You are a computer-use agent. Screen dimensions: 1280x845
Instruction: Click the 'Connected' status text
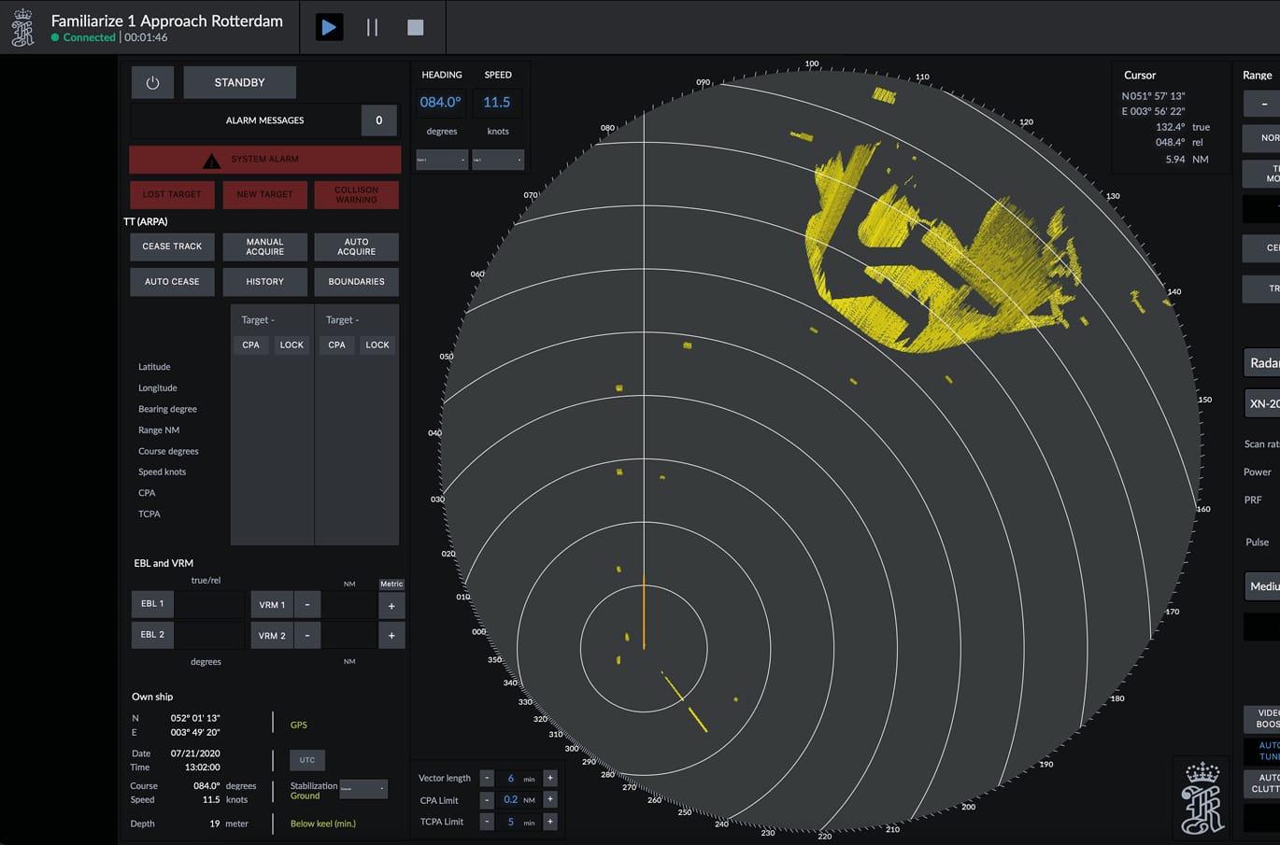point(90,37)
